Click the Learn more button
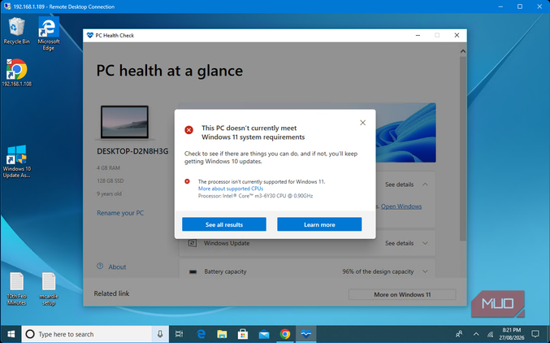Image resolution: width=550 pixels, height=343 pixels. (319, 224)
